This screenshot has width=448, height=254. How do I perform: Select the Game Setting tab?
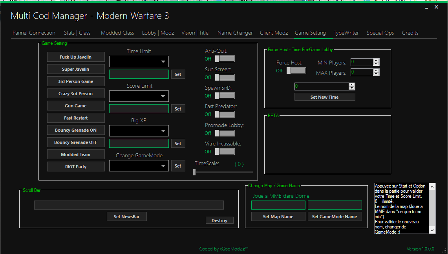click(x=310, y=33)
